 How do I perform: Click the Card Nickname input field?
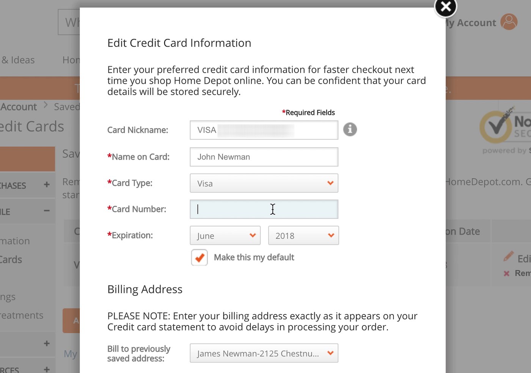(x=264, y=130)
